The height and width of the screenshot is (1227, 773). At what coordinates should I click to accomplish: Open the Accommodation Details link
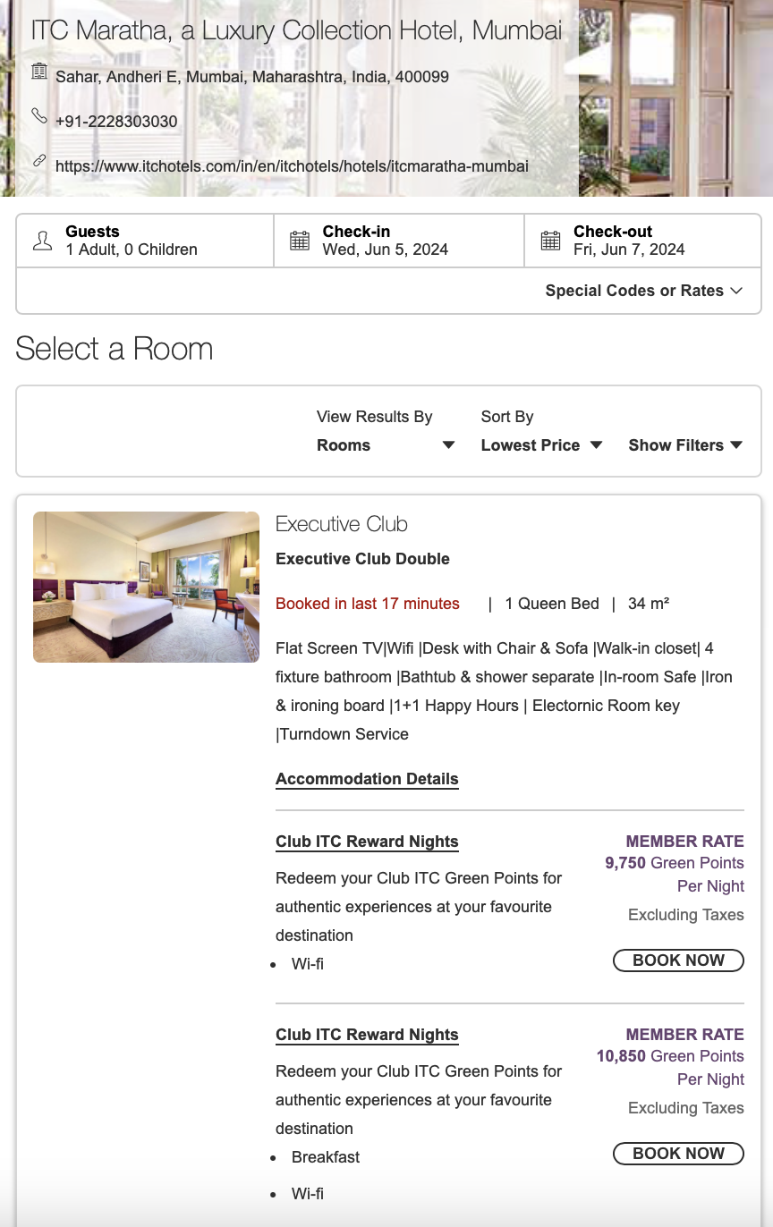click(367, 779)
